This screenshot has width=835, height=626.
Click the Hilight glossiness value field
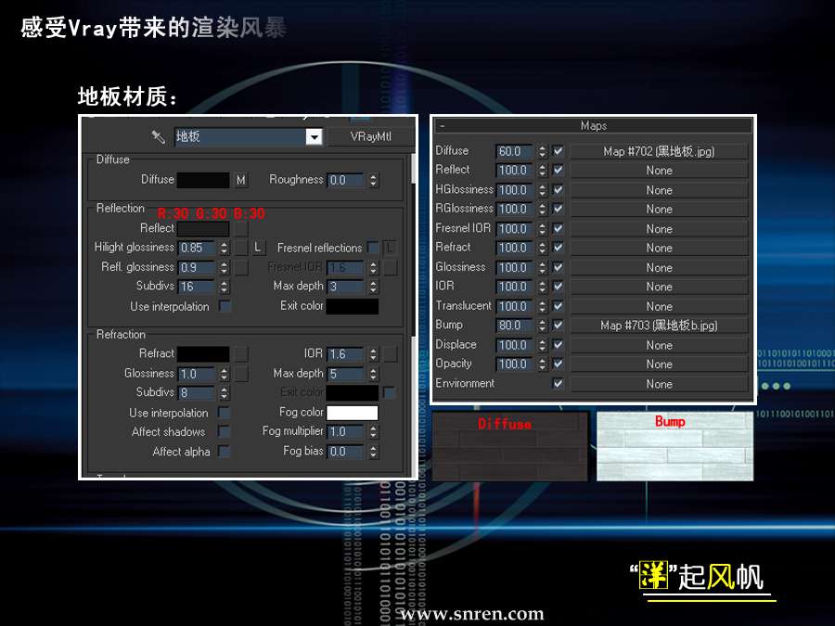197,248
